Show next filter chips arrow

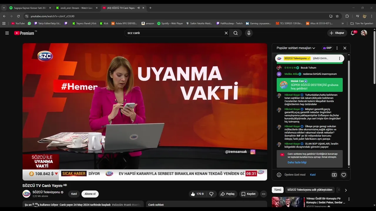click(x=346, y=190)
